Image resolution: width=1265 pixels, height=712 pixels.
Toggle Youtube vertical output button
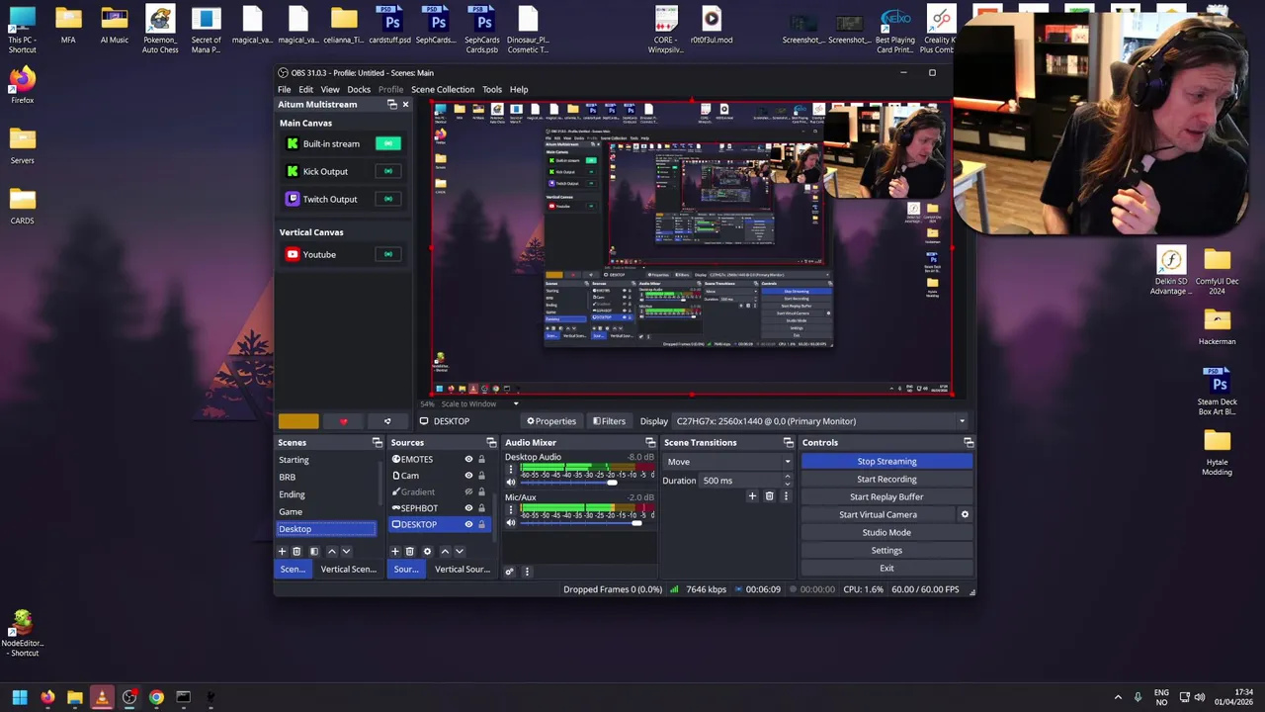pyautogui.click(x=387, y=254)
